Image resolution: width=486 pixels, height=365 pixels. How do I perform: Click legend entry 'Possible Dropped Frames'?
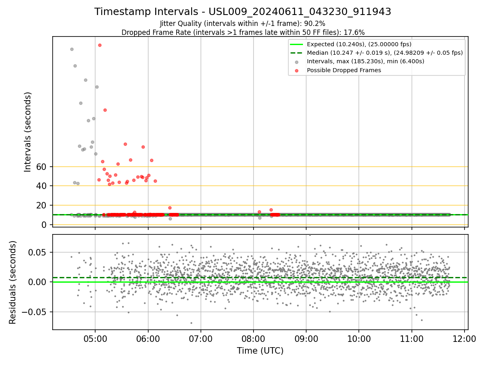(x=344, y=70)
